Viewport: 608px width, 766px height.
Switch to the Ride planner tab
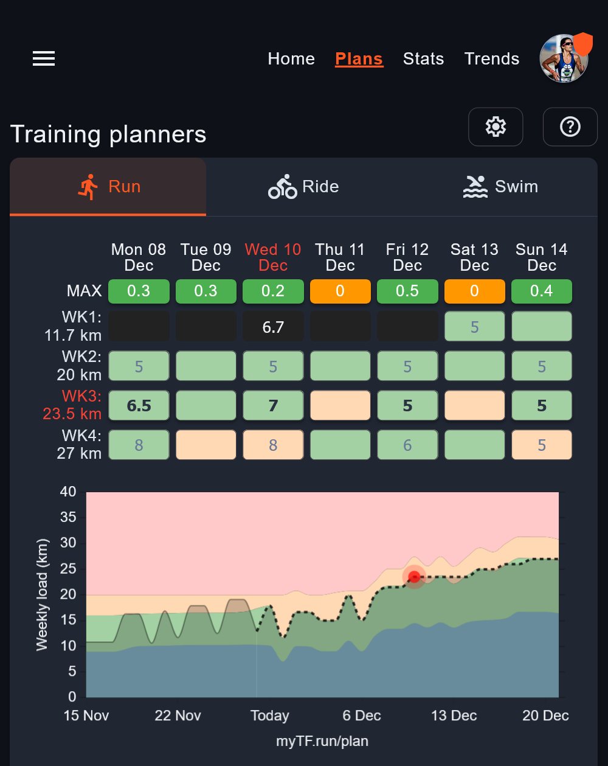pyautogui.click(x=304, y=187)
